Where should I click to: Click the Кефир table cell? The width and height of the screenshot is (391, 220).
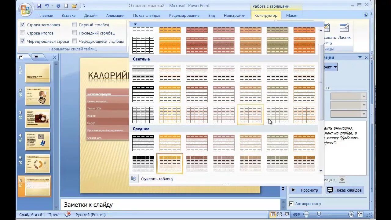[108, 116]
